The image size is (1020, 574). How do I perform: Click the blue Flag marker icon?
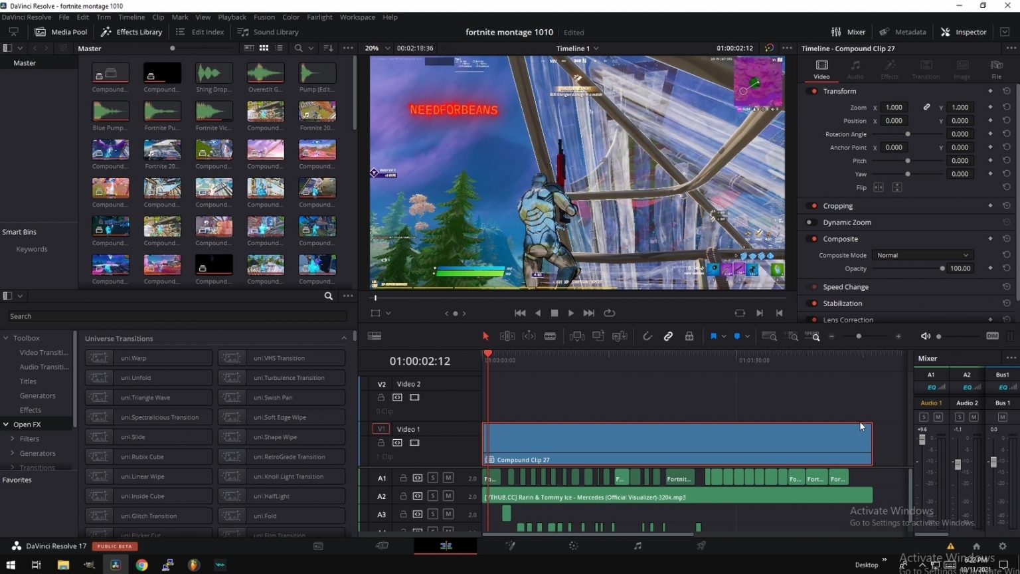pyautogui.click(x=713, y=336)
